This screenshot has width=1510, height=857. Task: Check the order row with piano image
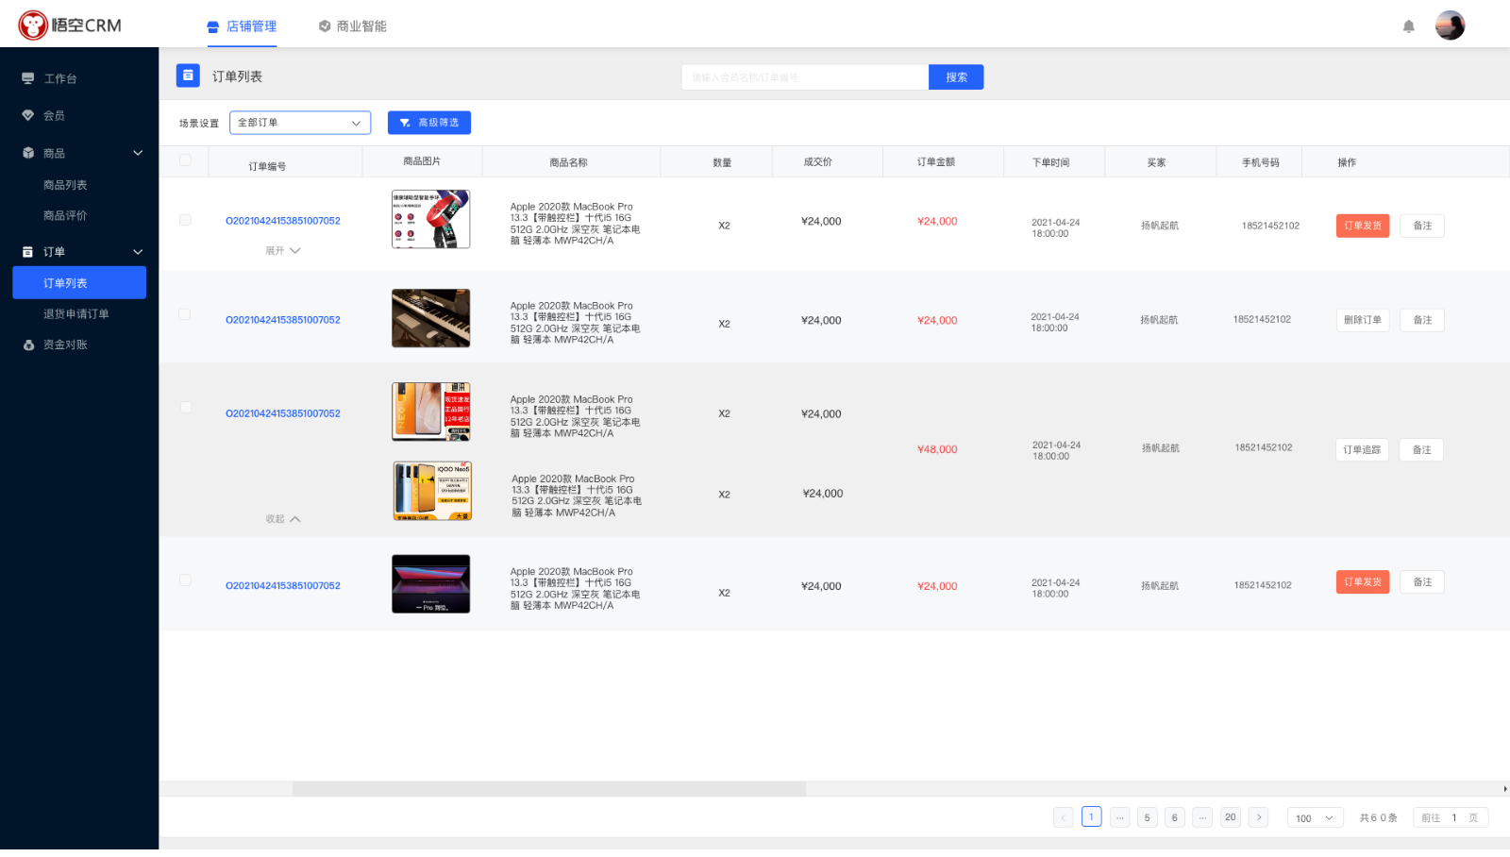(x=185, y=314)
